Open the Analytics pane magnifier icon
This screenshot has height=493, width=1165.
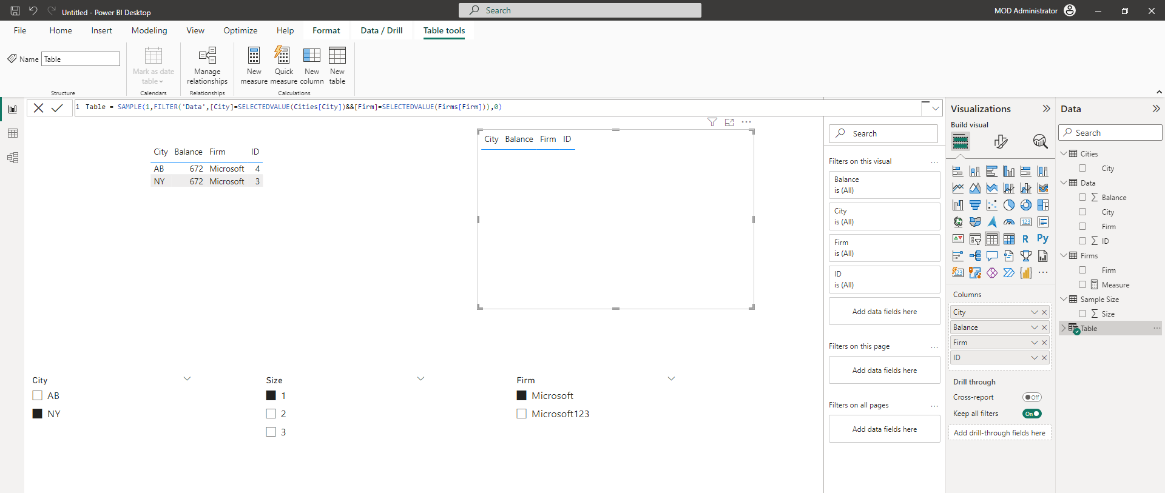pyautogui.click(x=1040, y=141)
